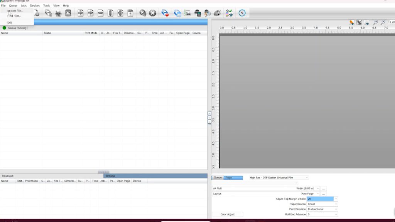The image size is (395, 222).
Task: Click the zoom out magnifier icon
Action: [383, 23]
